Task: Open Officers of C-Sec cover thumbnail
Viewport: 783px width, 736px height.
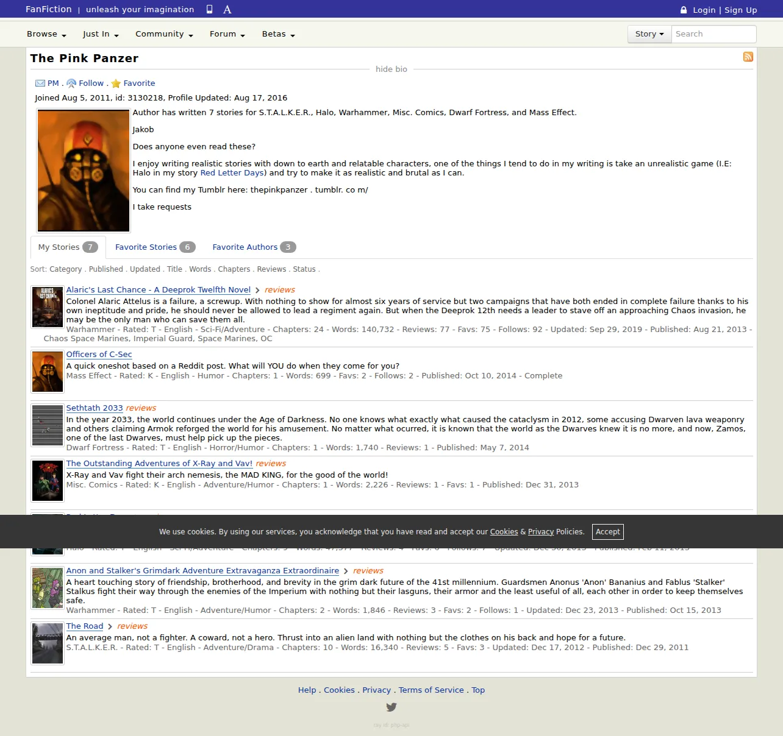Action: pos(48,372)
